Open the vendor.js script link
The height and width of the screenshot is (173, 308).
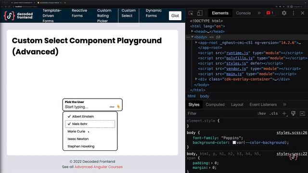click(x=236, y=69)
